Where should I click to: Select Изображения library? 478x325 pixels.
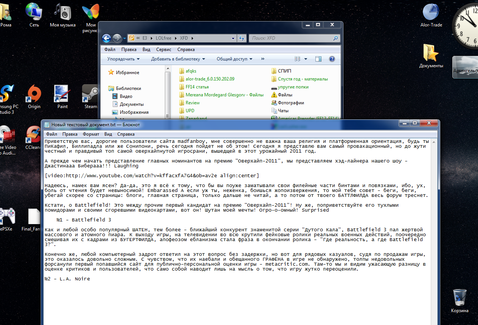pyautogui.click(x=130, y=112)
